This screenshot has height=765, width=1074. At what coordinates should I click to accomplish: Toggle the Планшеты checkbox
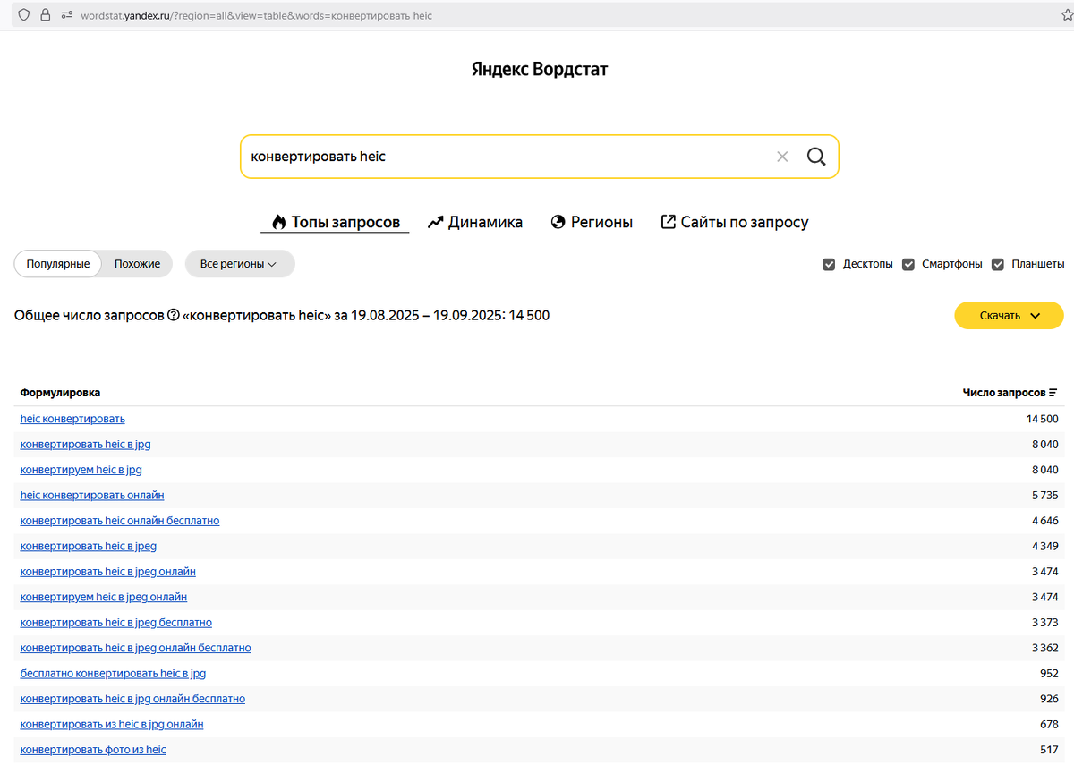[998, 264]
